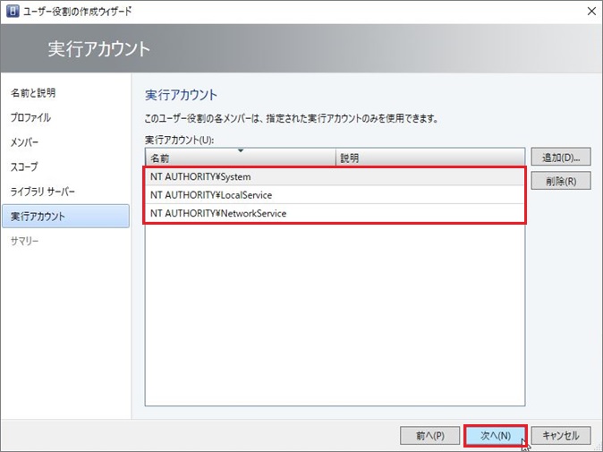Select the 実行アカウント sidebar step
This screenshot has width=603, height=452.
[38, 216]
